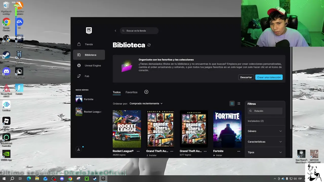The height and width of the screenshot is (182, 324).
Task: Open the MECCHA CHAMELEON desktop shortcut
Action: click(314, 156)
